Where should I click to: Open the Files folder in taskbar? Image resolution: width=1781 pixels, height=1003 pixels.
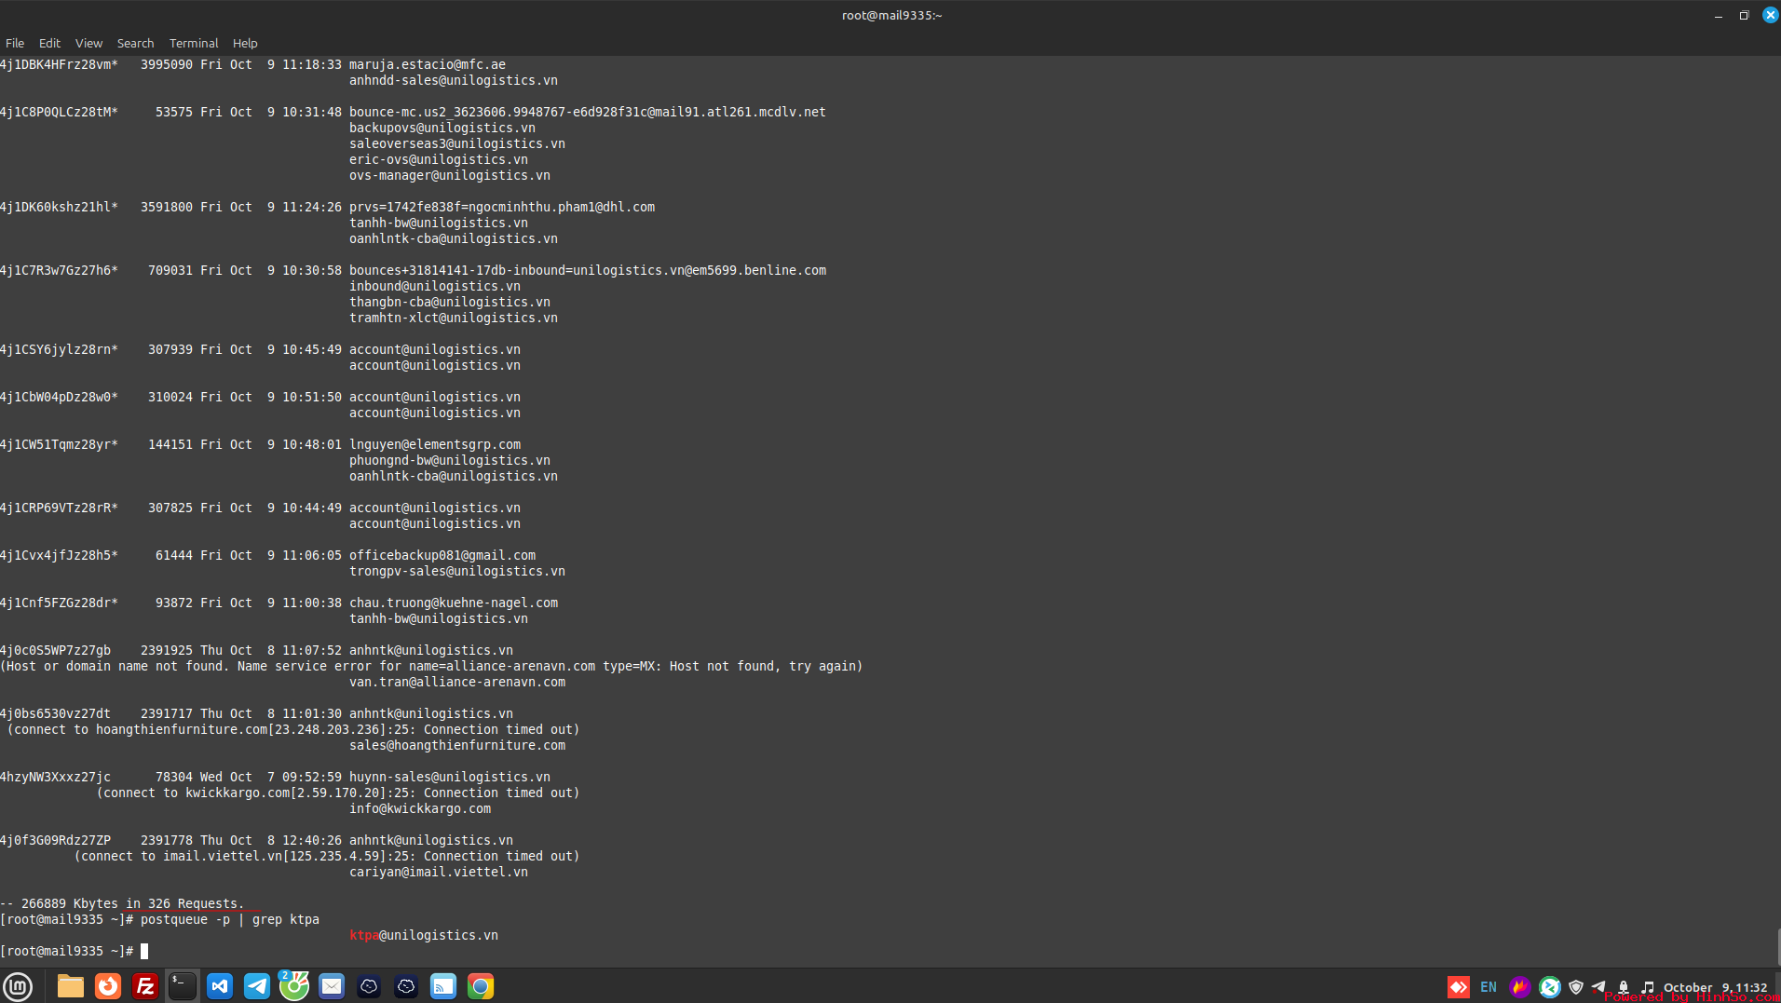click(x=71, y=986)
